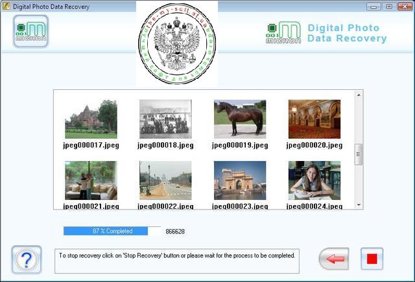
Task: Click the red back arrow button
Action: tap(334, 259)
